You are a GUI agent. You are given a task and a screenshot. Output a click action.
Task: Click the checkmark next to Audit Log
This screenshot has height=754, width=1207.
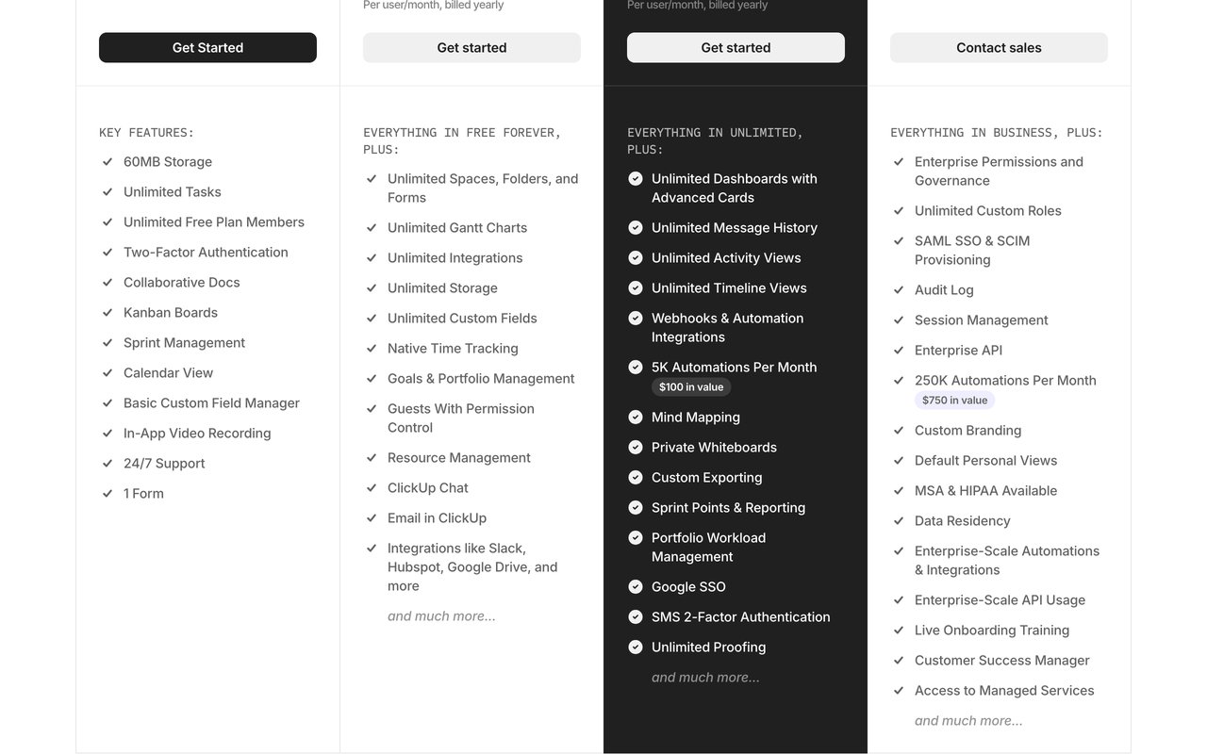(899, 290)
